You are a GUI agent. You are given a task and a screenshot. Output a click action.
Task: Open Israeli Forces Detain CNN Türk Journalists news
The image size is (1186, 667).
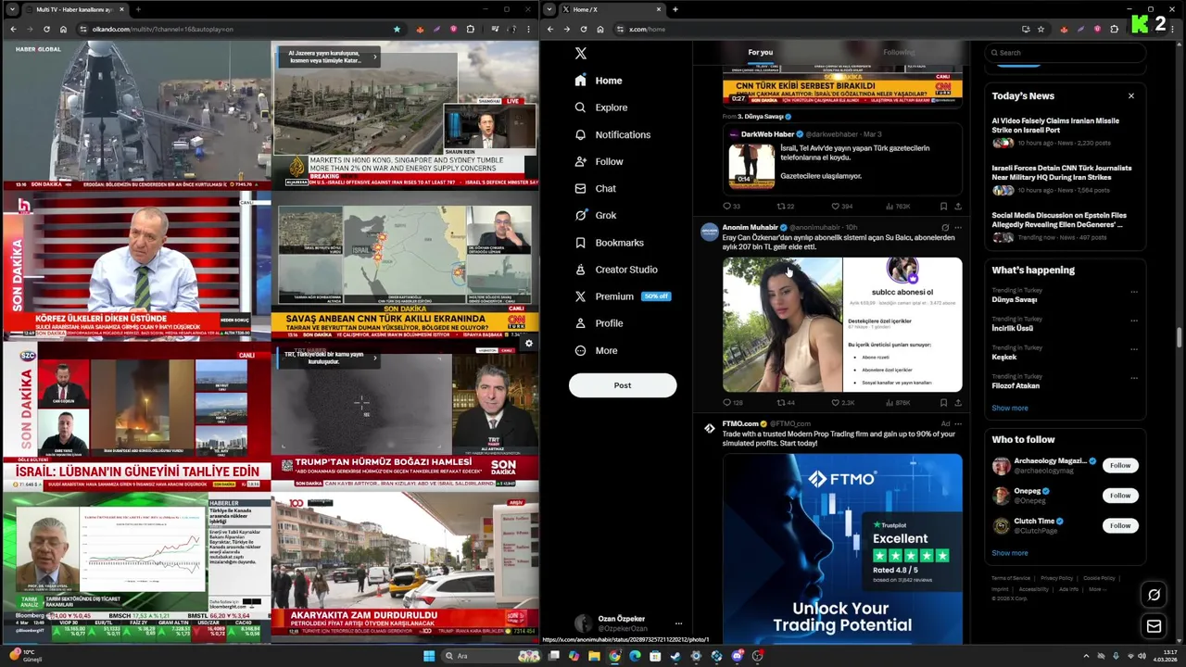(1063, 180)
